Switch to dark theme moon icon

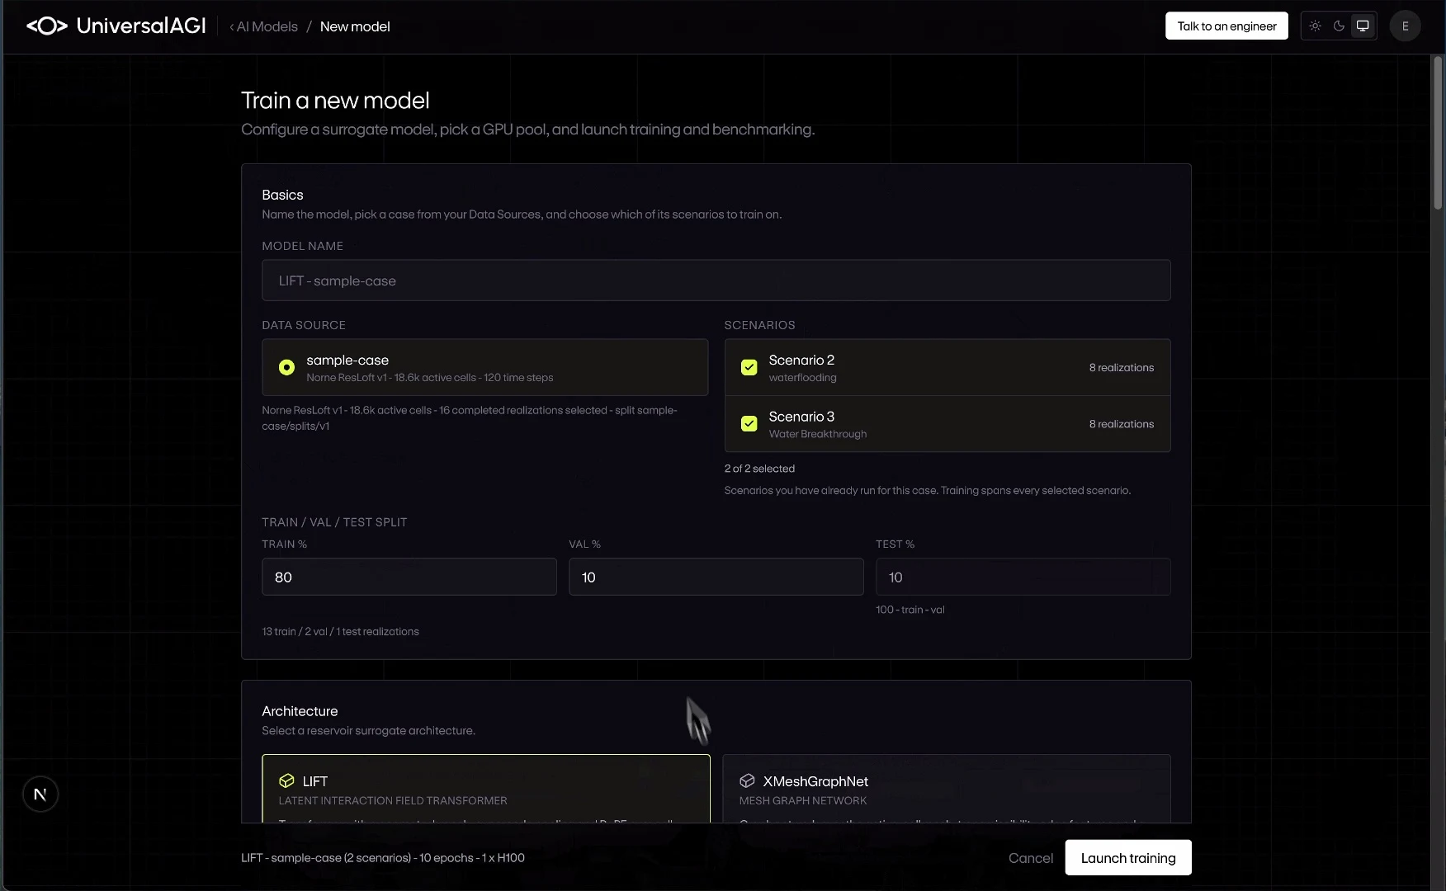pos(1340,26)
